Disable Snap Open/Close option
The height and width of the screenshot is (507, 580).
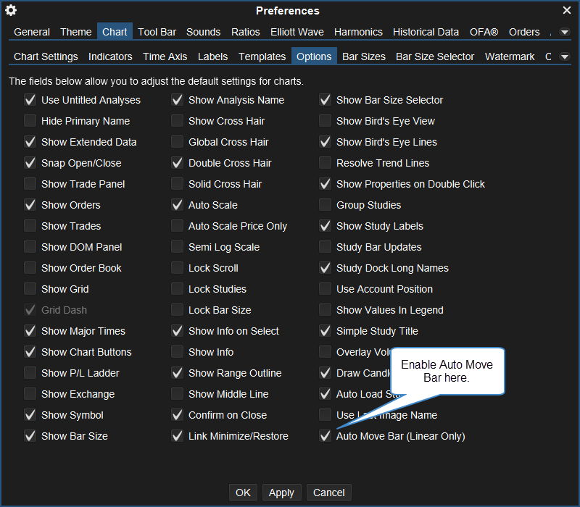point(30,163)
